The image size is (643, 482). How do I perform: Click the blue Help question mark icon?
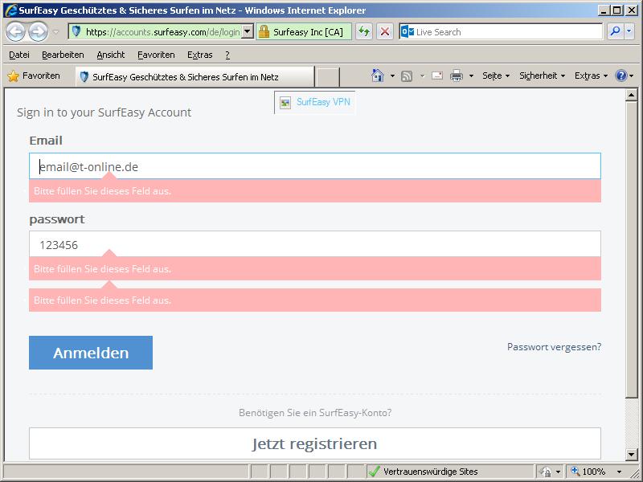tap(620, 76)
